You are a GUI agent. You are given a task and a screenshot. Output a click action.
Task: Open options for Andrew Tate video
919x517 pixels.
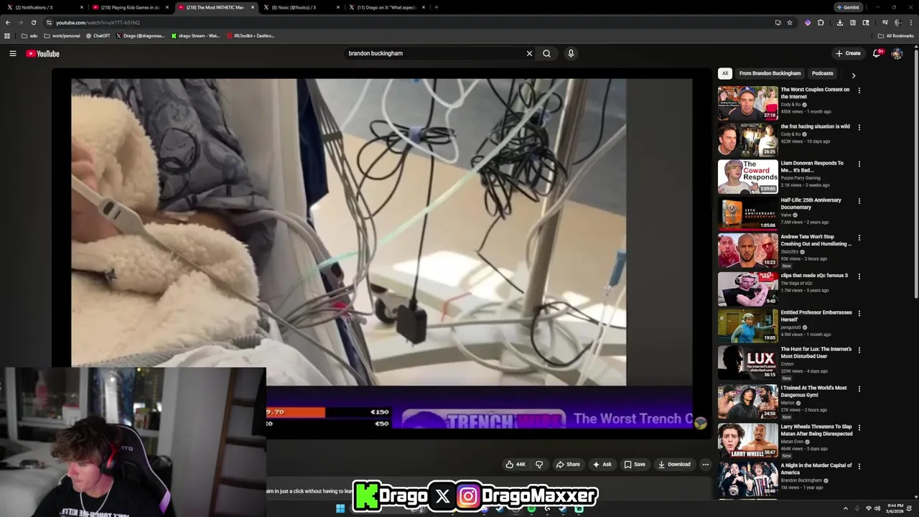[859, 238]
